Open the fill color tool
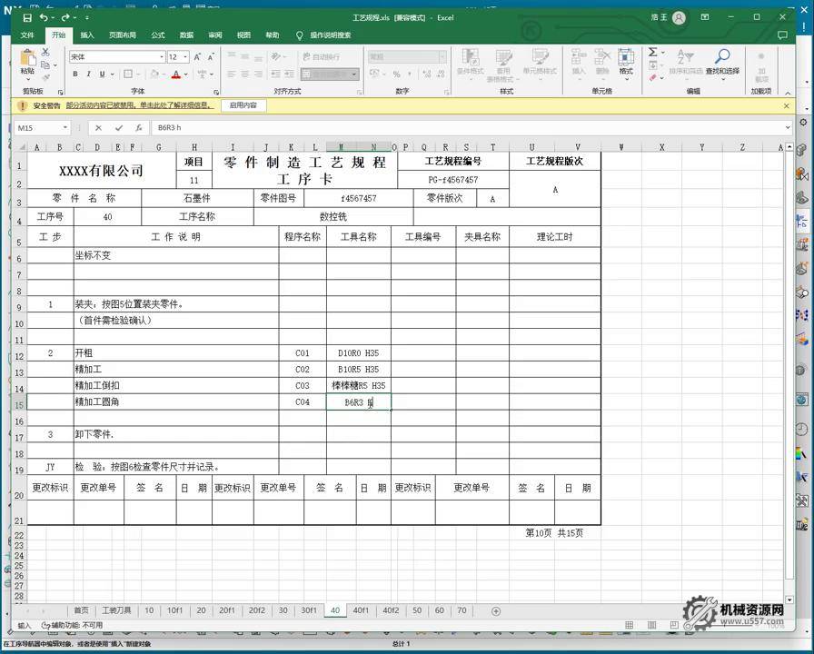Screen dimensions: 814x654 pos(154,72)
